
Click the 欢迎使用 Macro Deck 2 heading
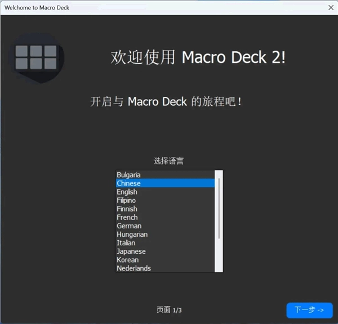198,57
